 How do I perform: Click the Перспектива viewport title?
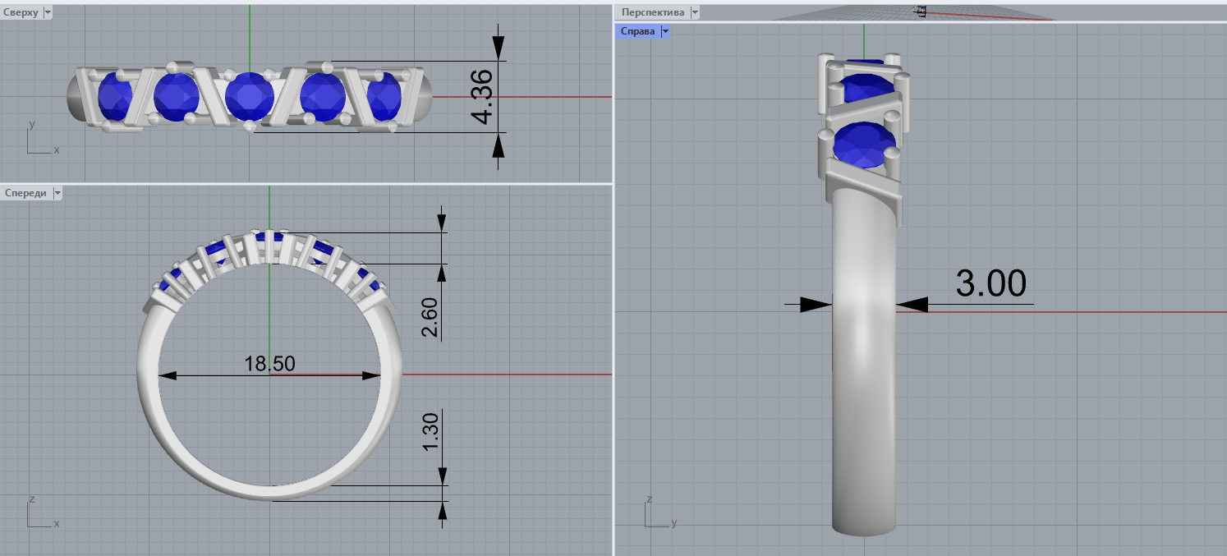[x=653, y=12]
